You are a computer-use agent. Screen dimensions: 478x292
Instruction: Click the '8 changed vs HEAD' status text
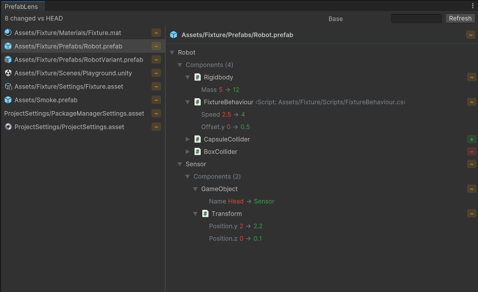pyautogui.click(x=34, y=18)
